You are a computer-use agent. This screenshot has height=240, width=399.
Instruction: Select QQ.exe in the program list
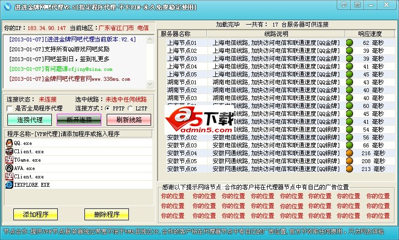click(79, 143)
